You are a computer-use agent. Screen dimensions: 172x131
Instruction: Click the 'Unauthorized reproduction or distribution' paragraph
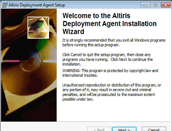tap(112, 92)
